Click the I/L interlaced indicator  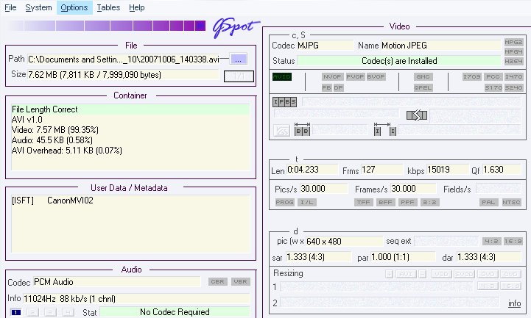[307, 202]
